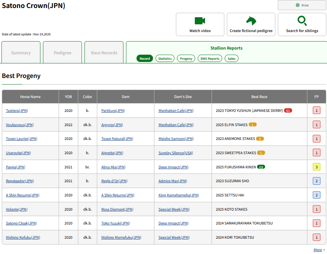Image resolution: width=327 pixels, height=254 pixels.
Task: Open dam Partitura(JPN) link
Action: click(x=113, y=111)
